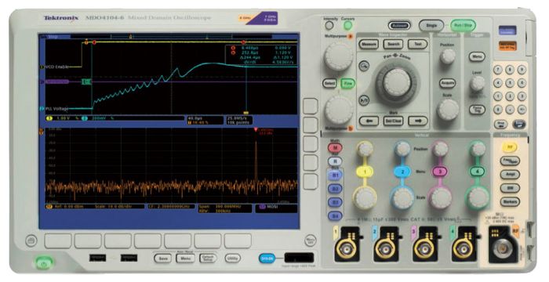Tap the dark keypad Enter key

click(519, 124)
